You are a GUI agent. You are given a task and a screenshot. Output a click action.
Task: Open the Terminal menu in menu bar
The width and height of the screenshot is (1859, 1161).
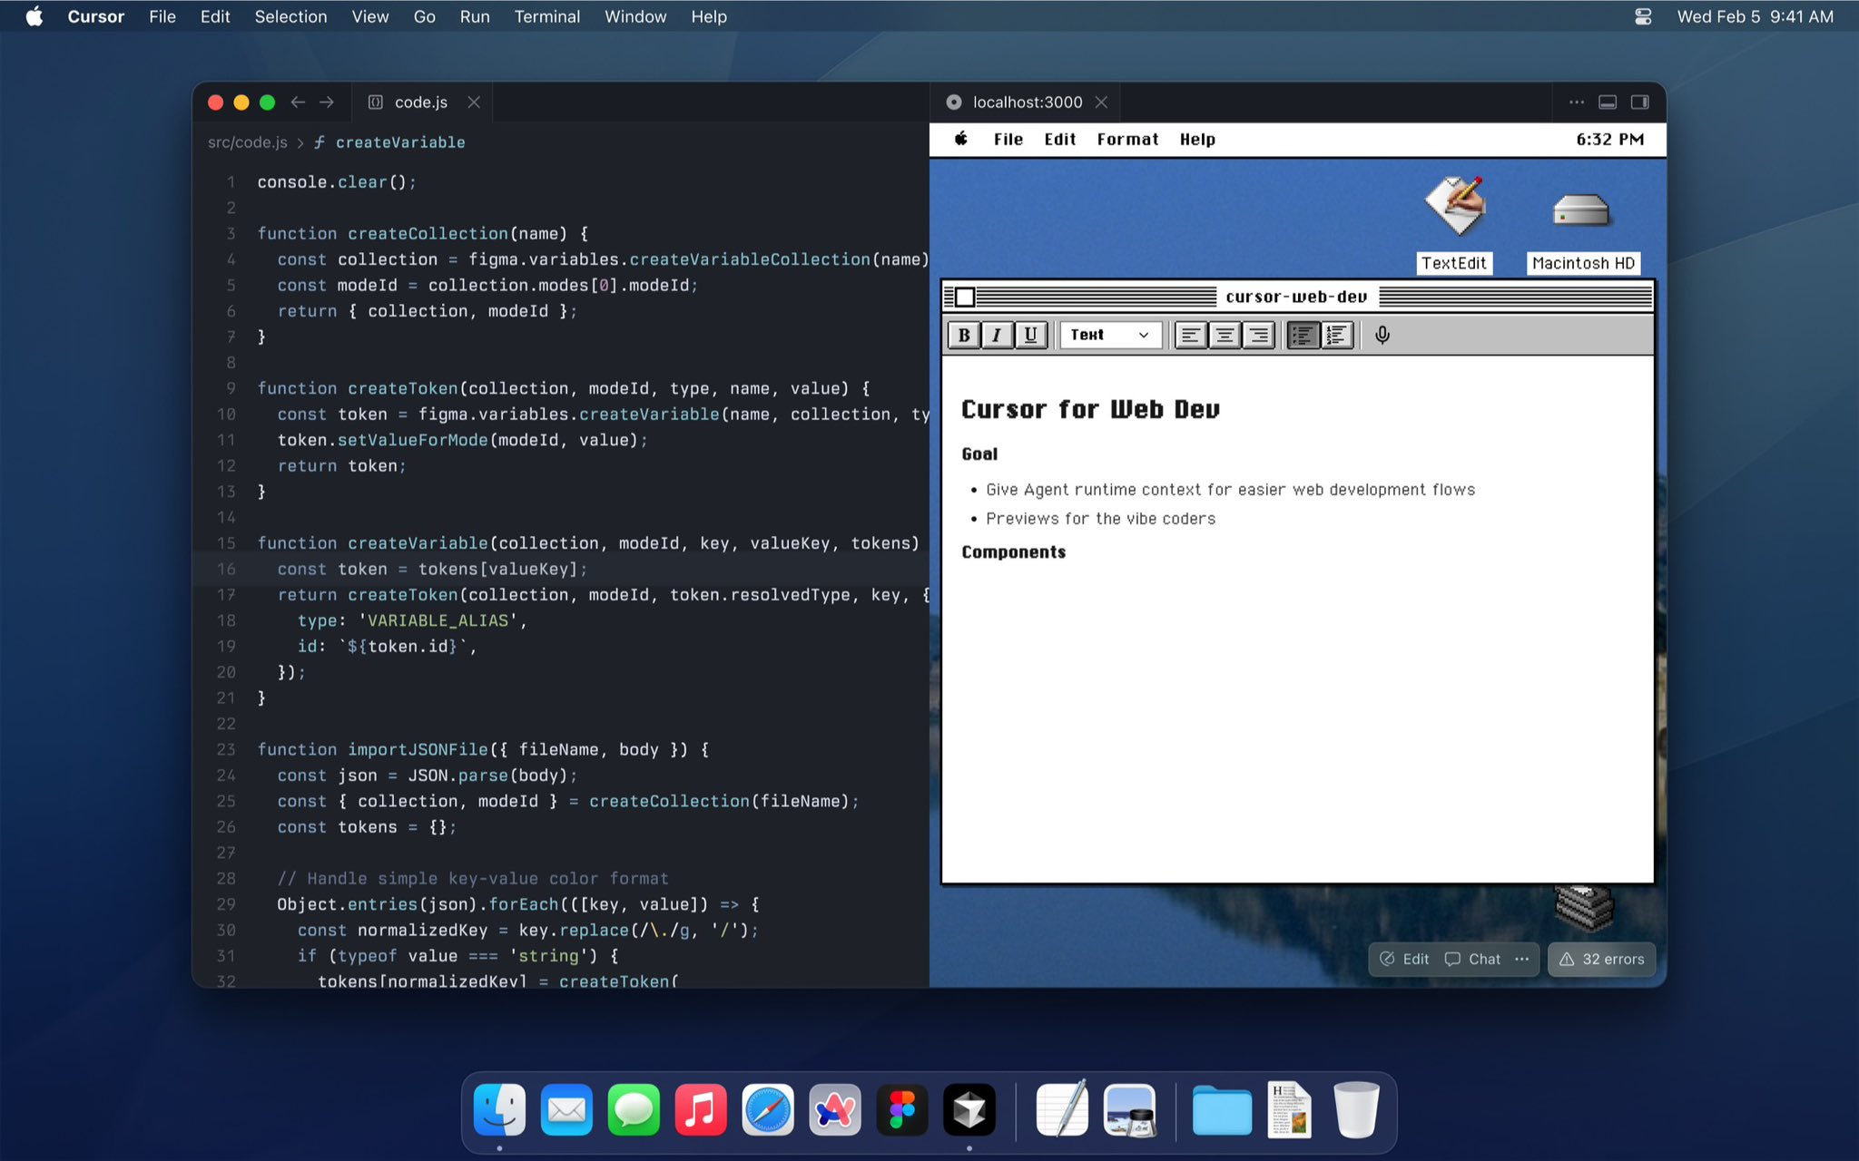coord(546,16)
